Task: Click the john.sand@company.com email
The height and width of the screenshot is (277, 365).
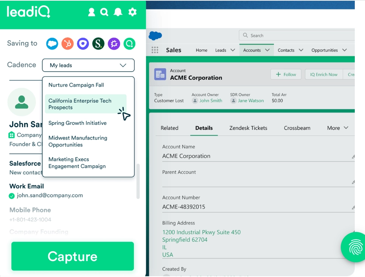Action: tap(50, 196)
